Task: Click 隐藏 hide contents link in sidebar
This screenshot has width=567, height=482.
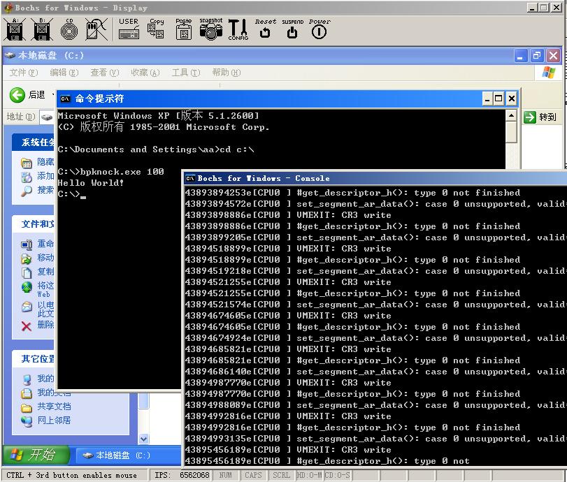Action: pyautogui.click(x=45, y=162)
